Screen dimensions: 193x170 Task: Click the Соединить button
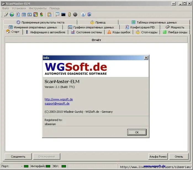18,156
